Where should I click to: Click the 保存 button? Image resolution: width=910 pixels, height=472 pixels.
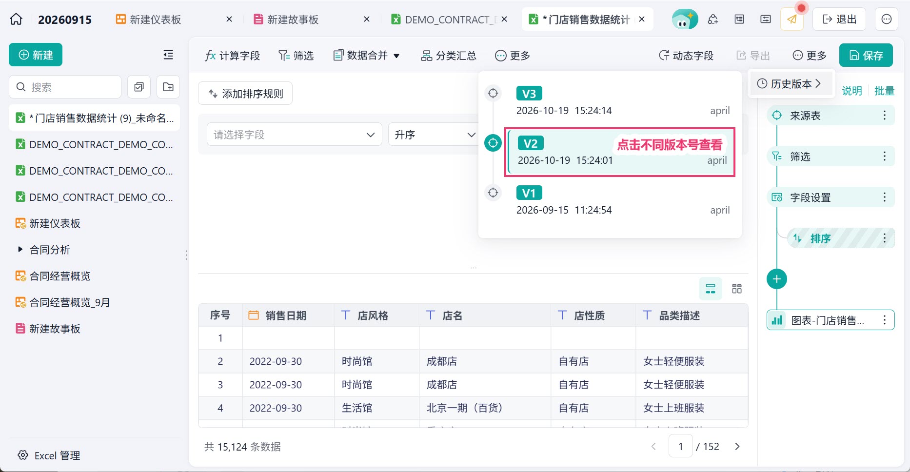tap(866, 56)
